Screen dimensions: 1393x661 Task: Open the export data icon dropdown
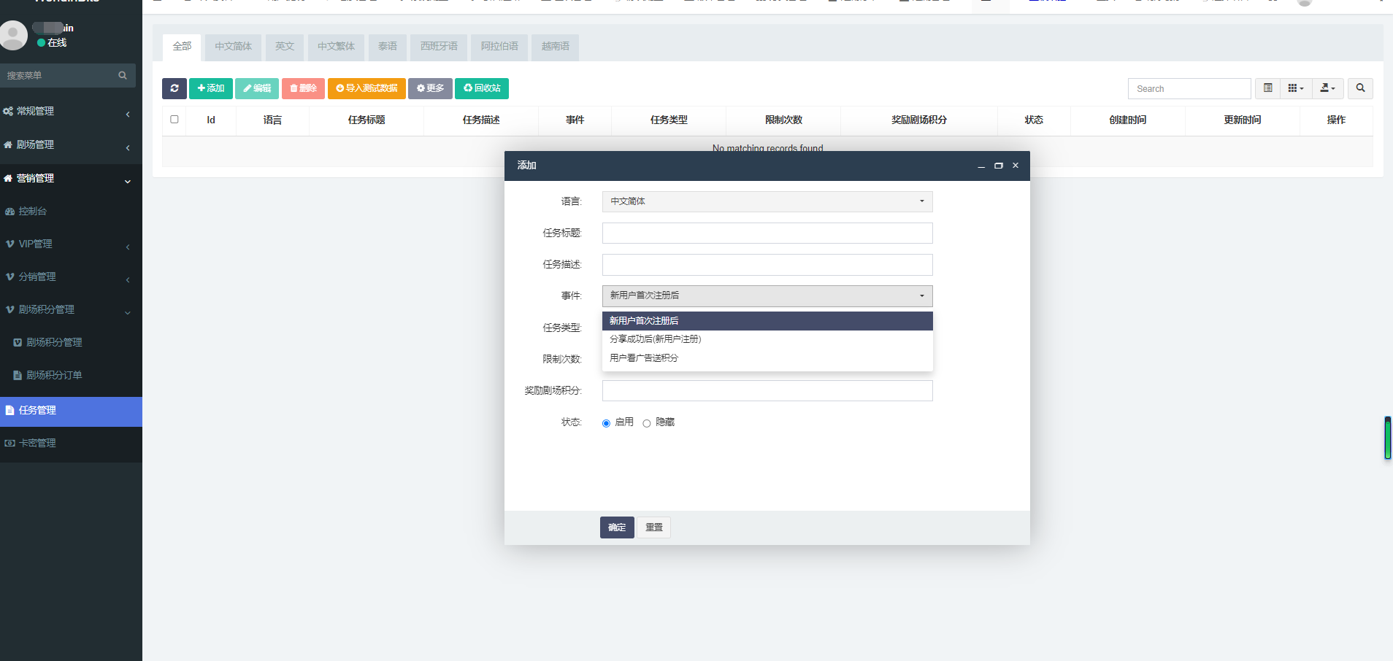click(1327, 88)
